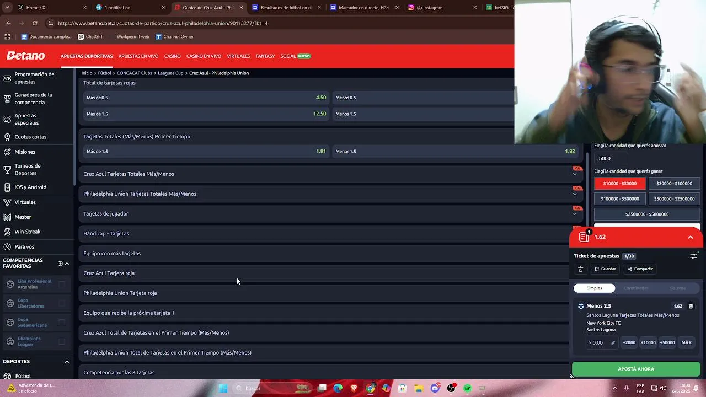Open Ganadores de la competencia trophy icon

tap(7, 99)
